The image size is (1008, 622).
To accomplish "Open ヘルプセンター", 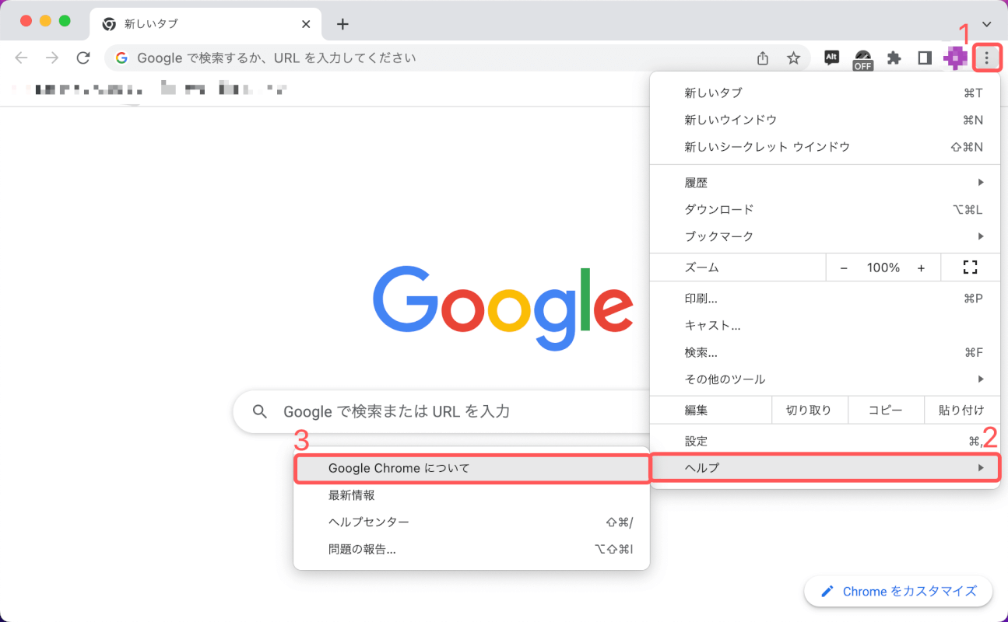I will 472,522.
